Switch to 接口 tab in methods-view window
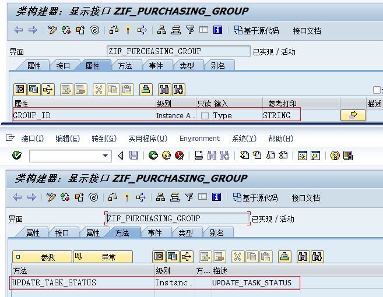The height and width of the screenshot is (297, 383). coord(62,233)
